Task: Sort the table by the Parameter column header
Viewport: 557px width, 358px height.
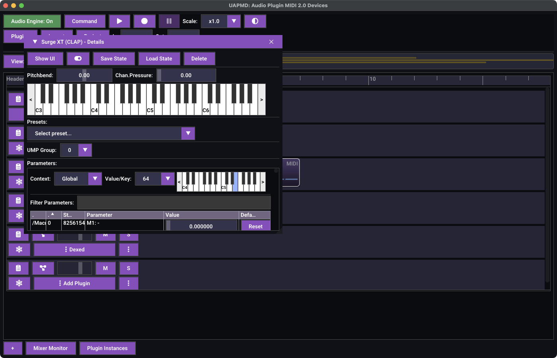Action: click(125, 215)
